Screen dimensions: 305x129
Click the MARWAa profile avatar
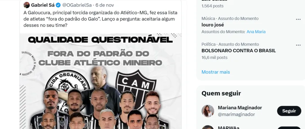(x=208, y=127)
